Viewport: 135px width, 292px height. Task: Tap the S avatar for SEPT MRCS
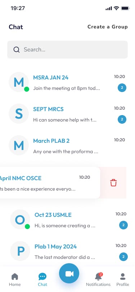tap(19, 114)
